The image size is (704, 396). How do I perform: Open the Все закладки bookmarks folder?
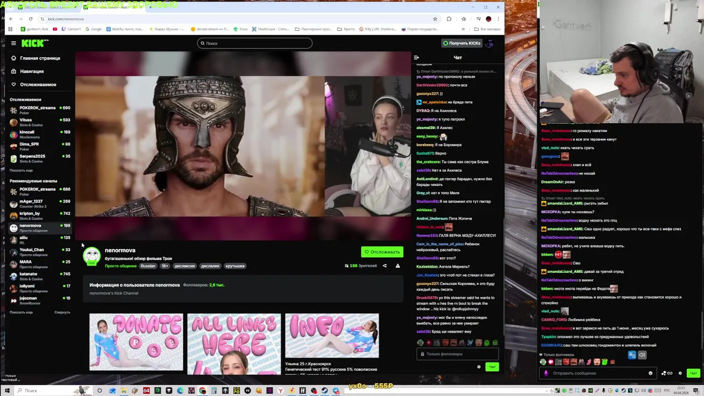click(x=487, y=29)
